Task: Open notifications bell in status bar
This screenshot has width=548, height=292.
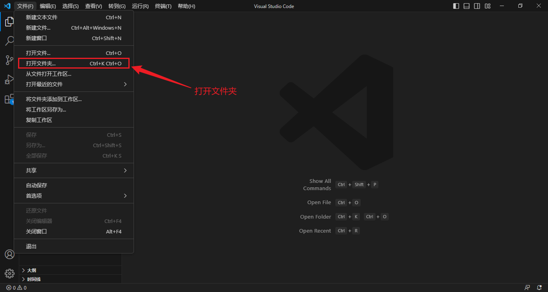Action: click(x=539, y=288)
